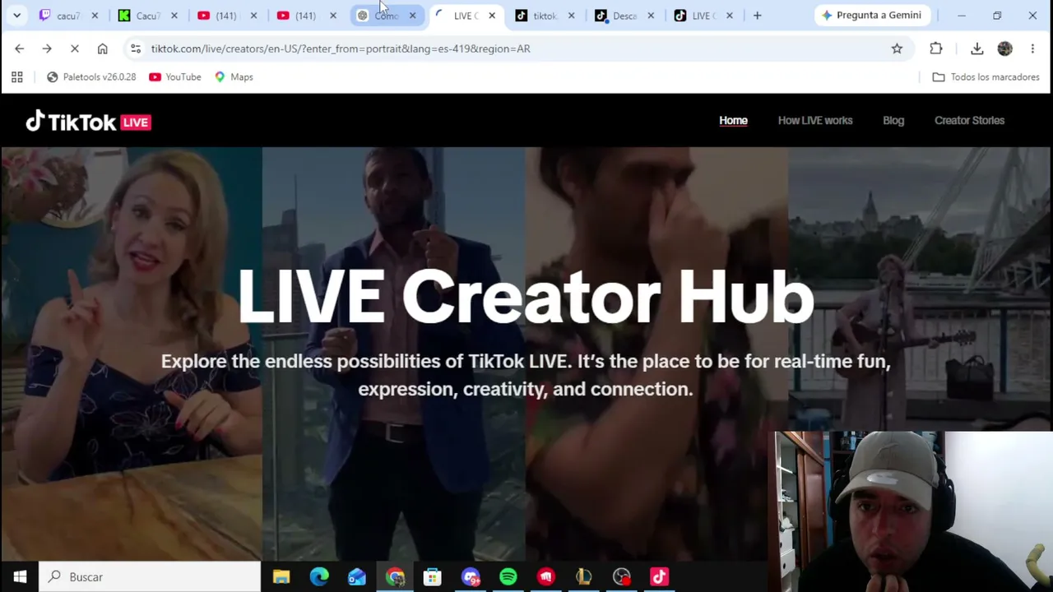Open the Windows Start menu

20,576
